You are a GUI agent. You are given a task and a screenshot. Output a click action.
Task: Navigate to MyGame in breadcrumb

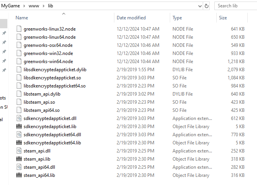click(10, 6)
